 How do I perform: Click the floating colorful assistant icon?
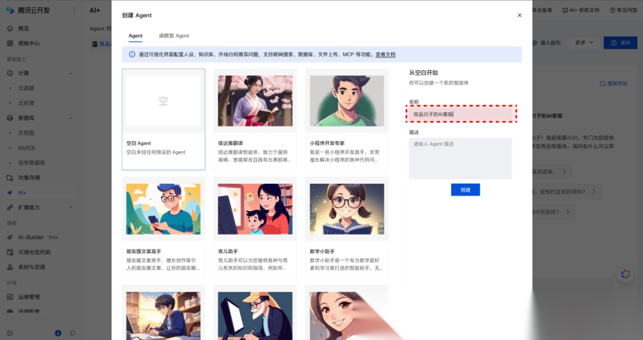click(x=625, y=275)
